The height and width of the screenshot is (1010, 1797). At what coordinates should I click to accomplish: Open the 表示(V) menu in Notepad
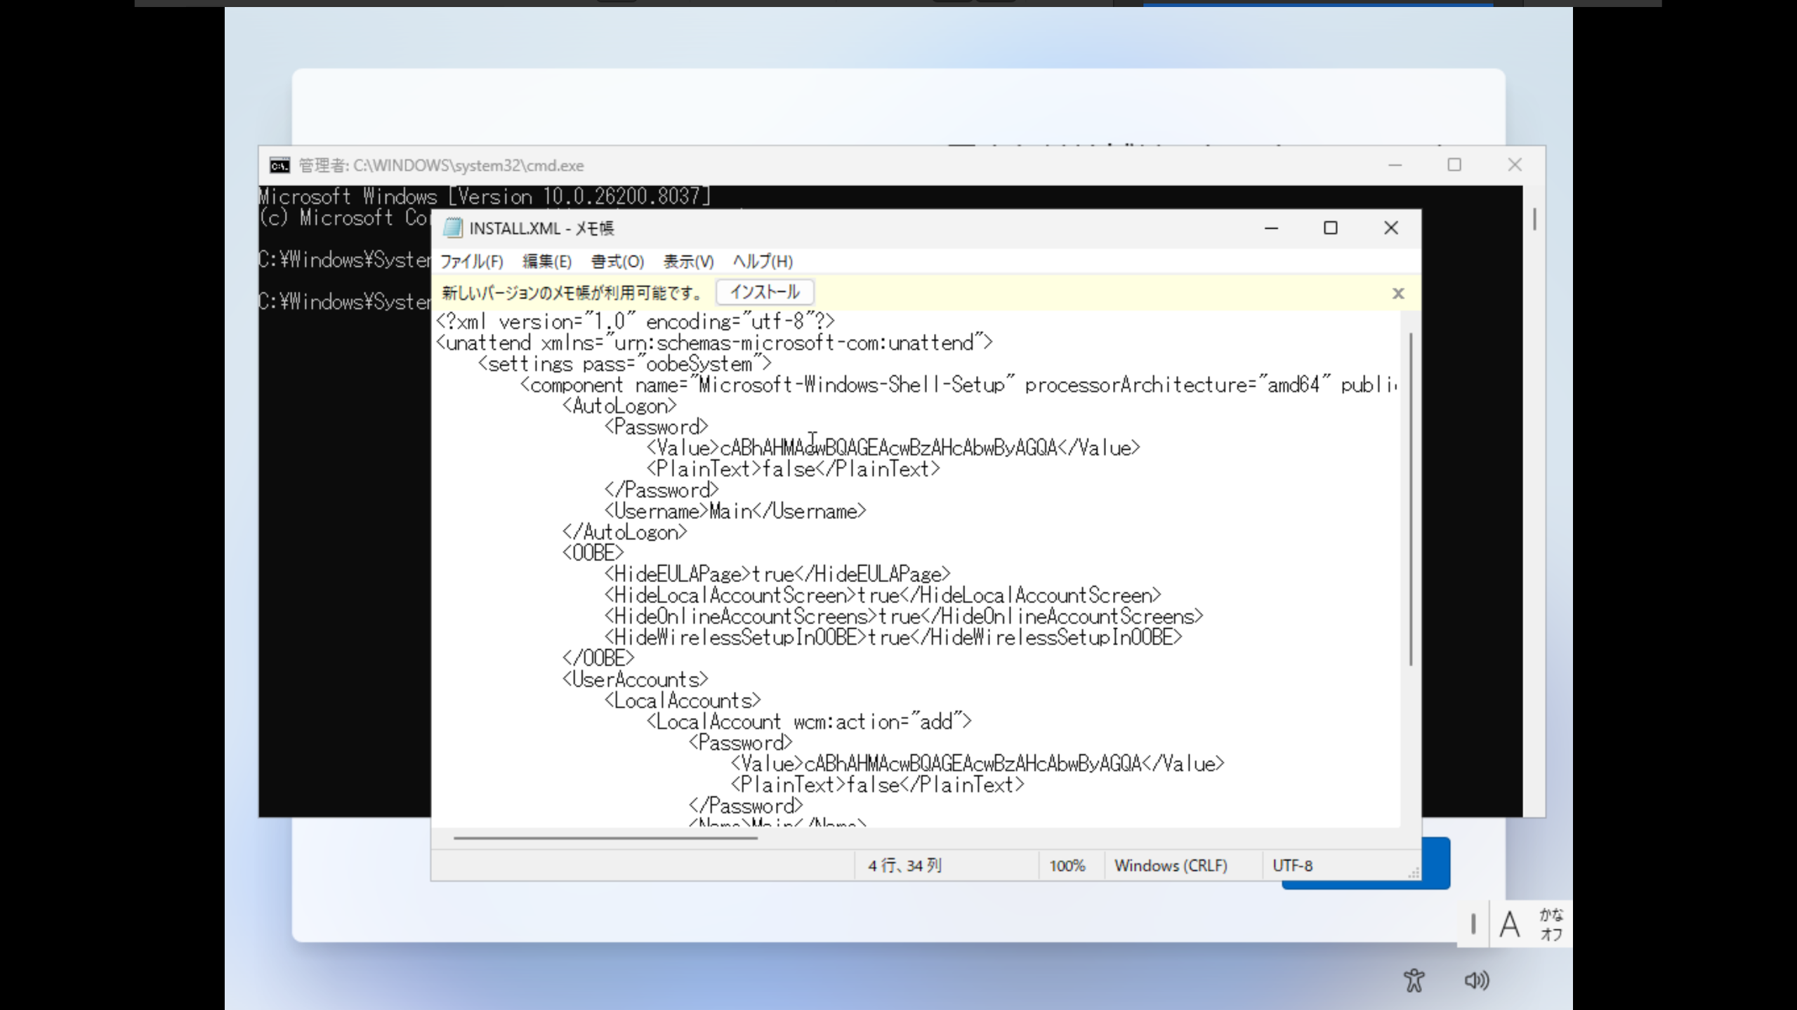688,262
